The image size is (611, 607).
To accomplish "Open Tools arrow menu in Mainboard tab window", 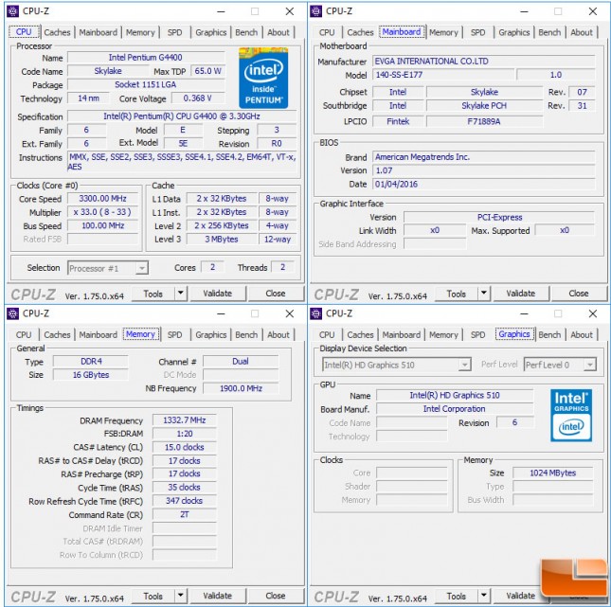I will pyautogui.click(x=484, y=293).
